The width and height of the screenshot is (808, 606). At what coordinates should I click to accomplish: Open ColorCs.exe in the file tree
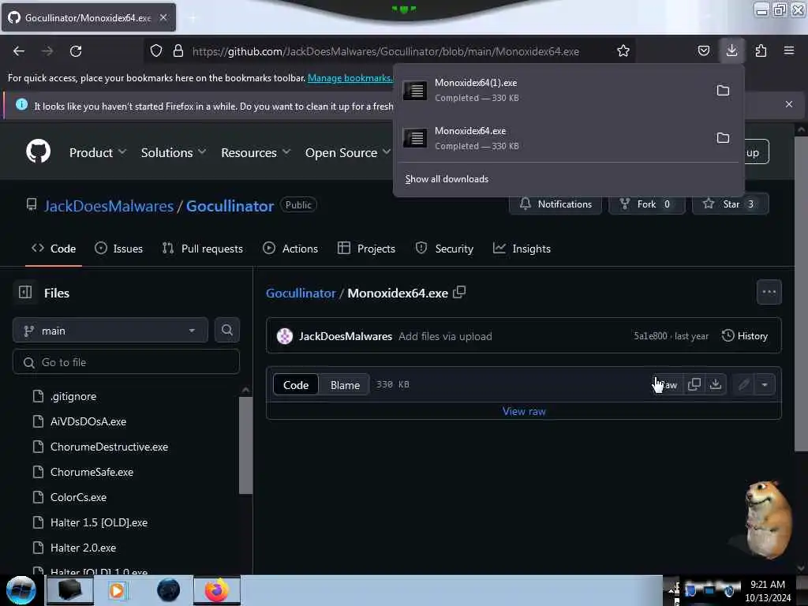[x=78, y=497]
